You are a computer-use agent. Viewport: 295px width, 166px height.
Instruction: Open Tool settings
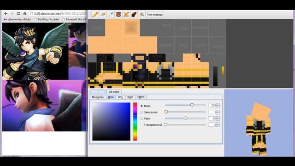click(x=155, y=14)
